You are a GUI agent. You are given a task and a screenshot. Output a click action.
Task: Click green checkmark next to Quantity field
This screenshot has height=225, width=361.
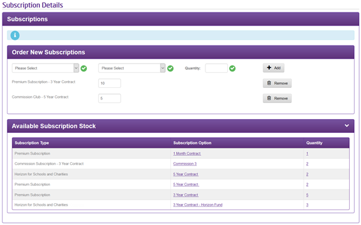click(x=232, y=69)
